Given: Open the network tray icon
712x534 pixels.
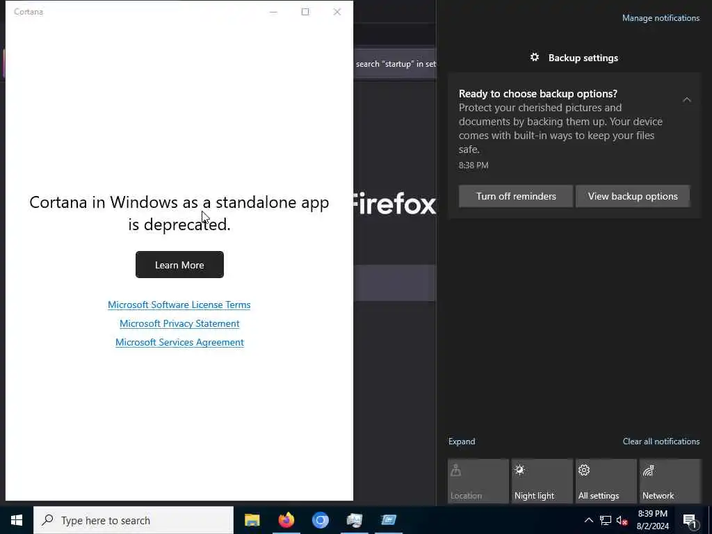Looking at the screenshot, I should [x=606, y=520].
